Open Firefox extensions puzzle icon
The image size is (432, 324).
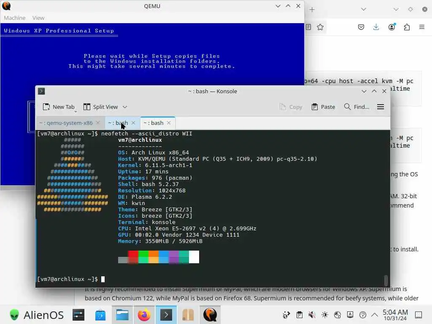coord(407,27)
